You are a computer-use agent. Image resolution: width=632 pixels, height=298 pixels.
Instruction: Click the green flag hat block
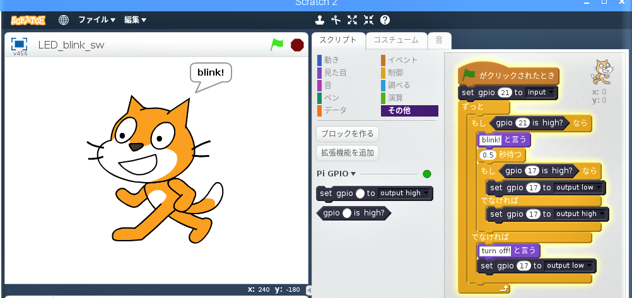click(508, 75)
